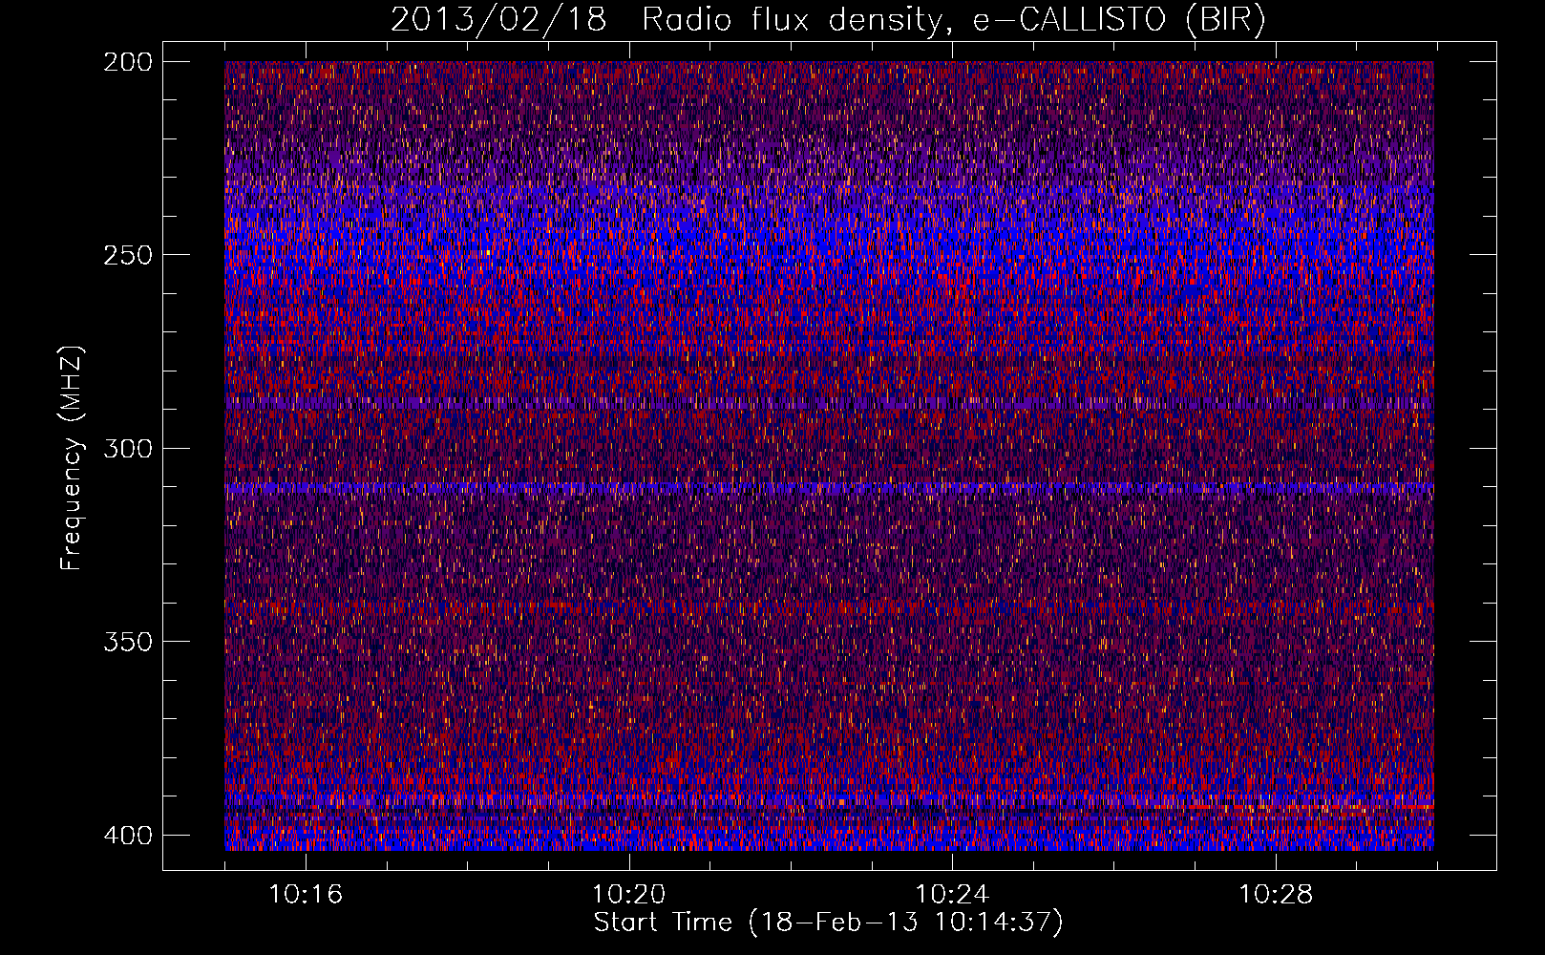Click the 'Start Time (18-Feb-13 10:14:37)' label
The image size is (1545, 955).
[x=828, y=923]
